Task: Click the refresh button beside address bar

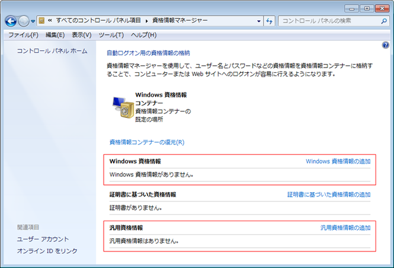Action: point(269,21)
